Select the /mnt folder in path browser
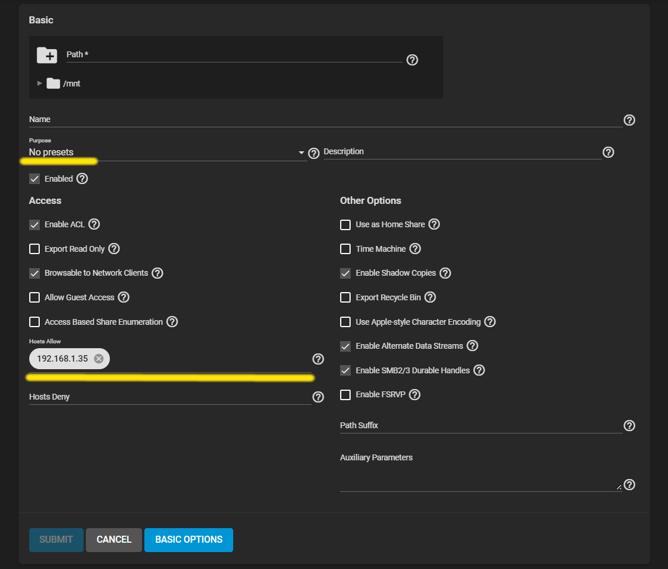This screenshot has width=668, height=569. (x=71, y=84)
